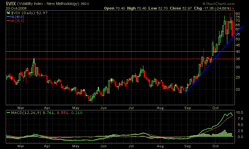Click the 35 price axis label
This screenshot has height=149, width=249.
238,59
